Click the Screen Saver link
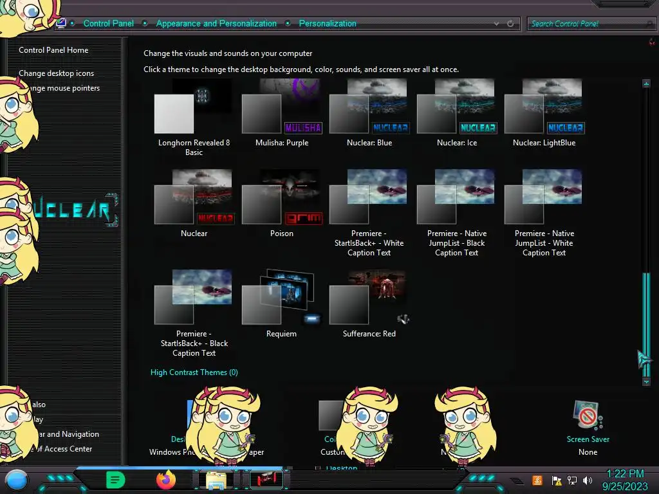This screenshot has width=659, height=494. (x=588, y=439)
